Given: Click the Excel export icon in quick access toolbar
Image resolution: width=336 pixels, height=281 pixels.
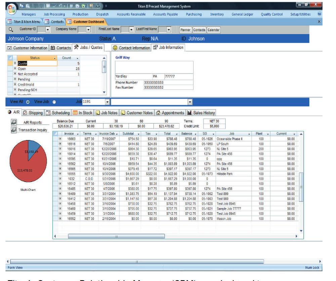Looking at the screenshot, I should point(83,6).
